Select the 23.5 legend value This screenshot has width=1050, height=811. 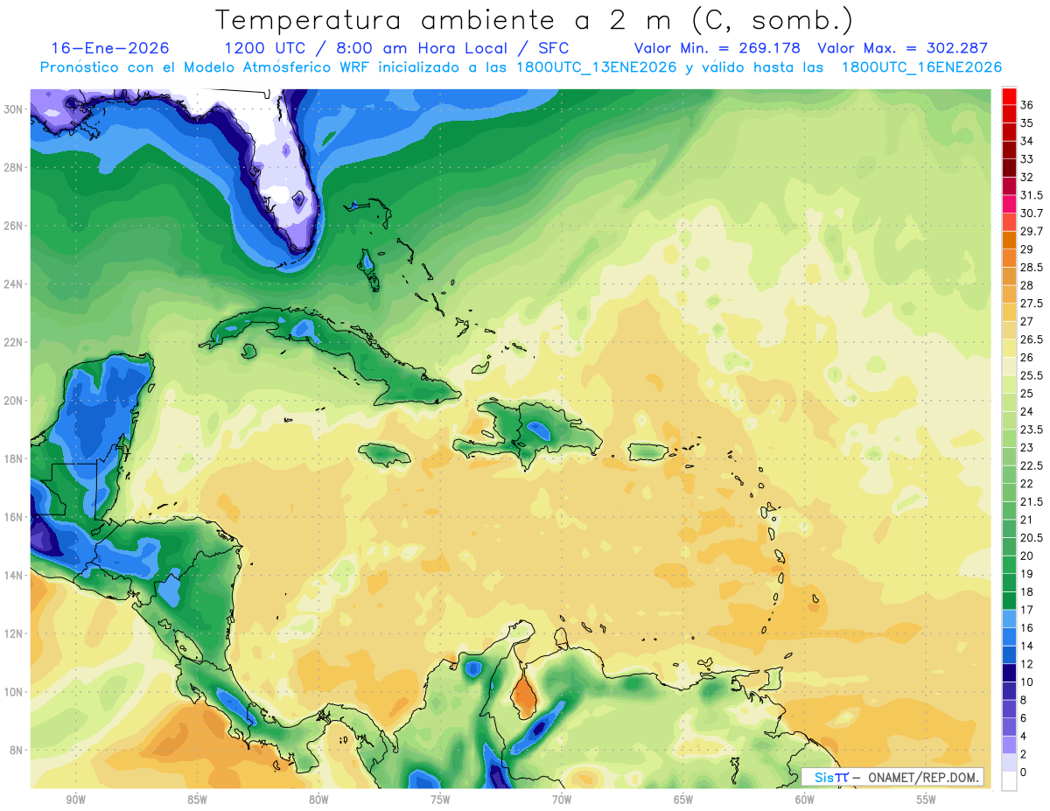coord(1031,430)
